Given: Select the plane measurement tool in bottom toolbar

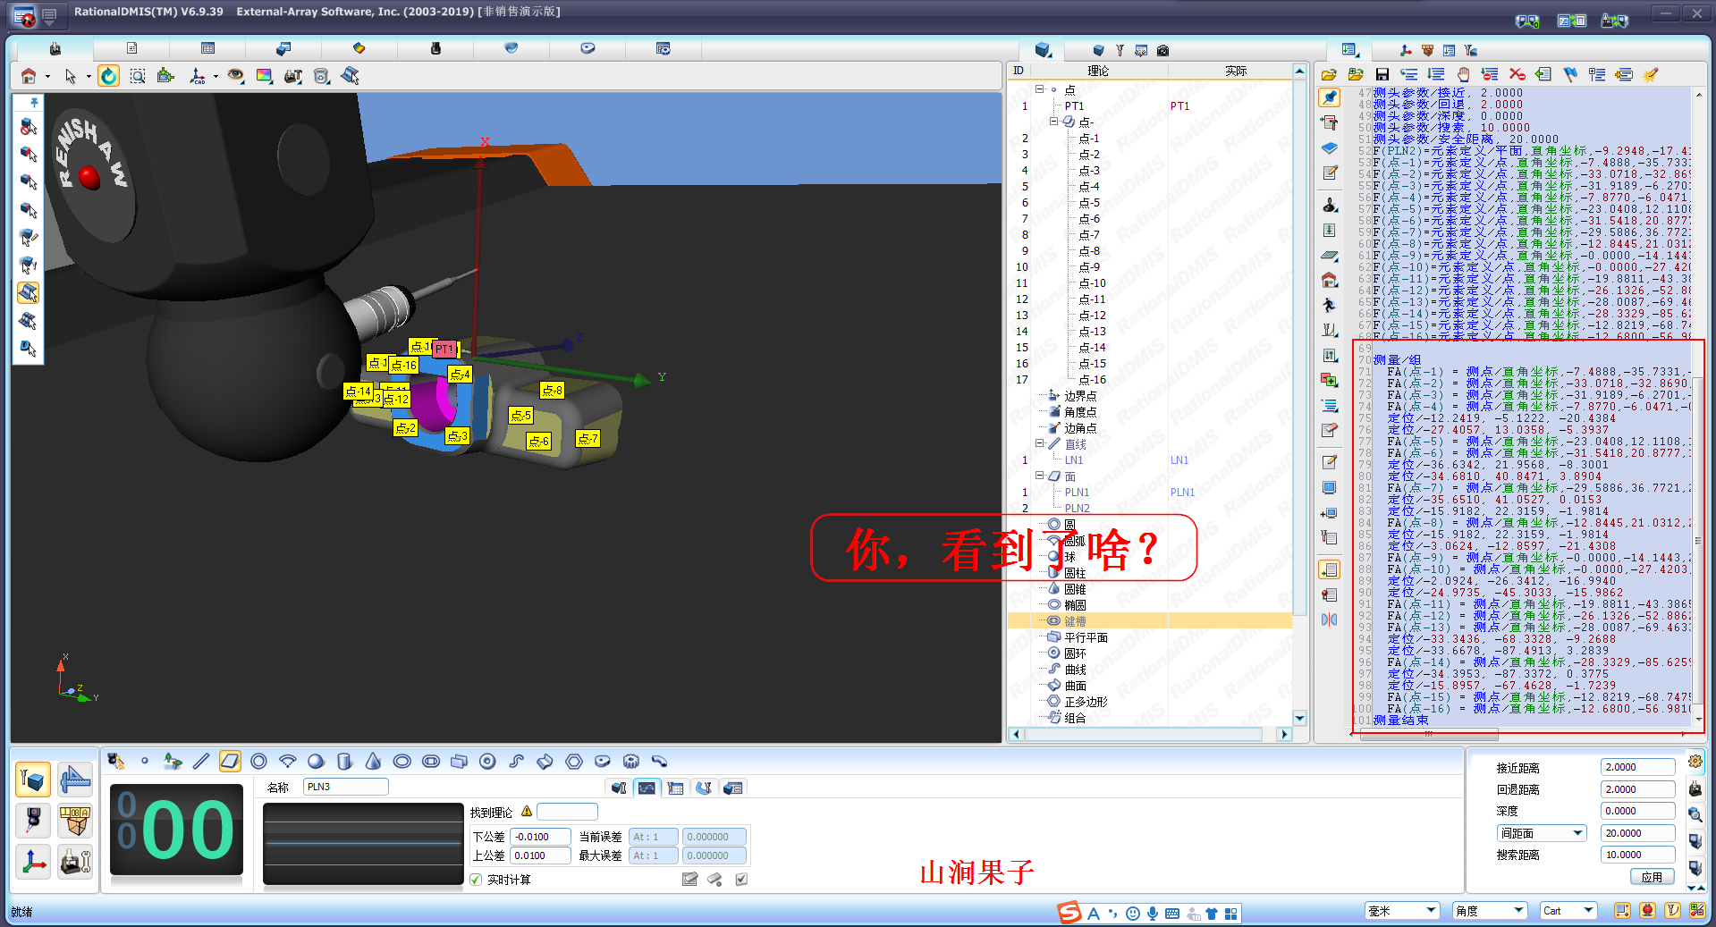Looking at the screenshot, I should pyautogui.click(x=230, y=761).
